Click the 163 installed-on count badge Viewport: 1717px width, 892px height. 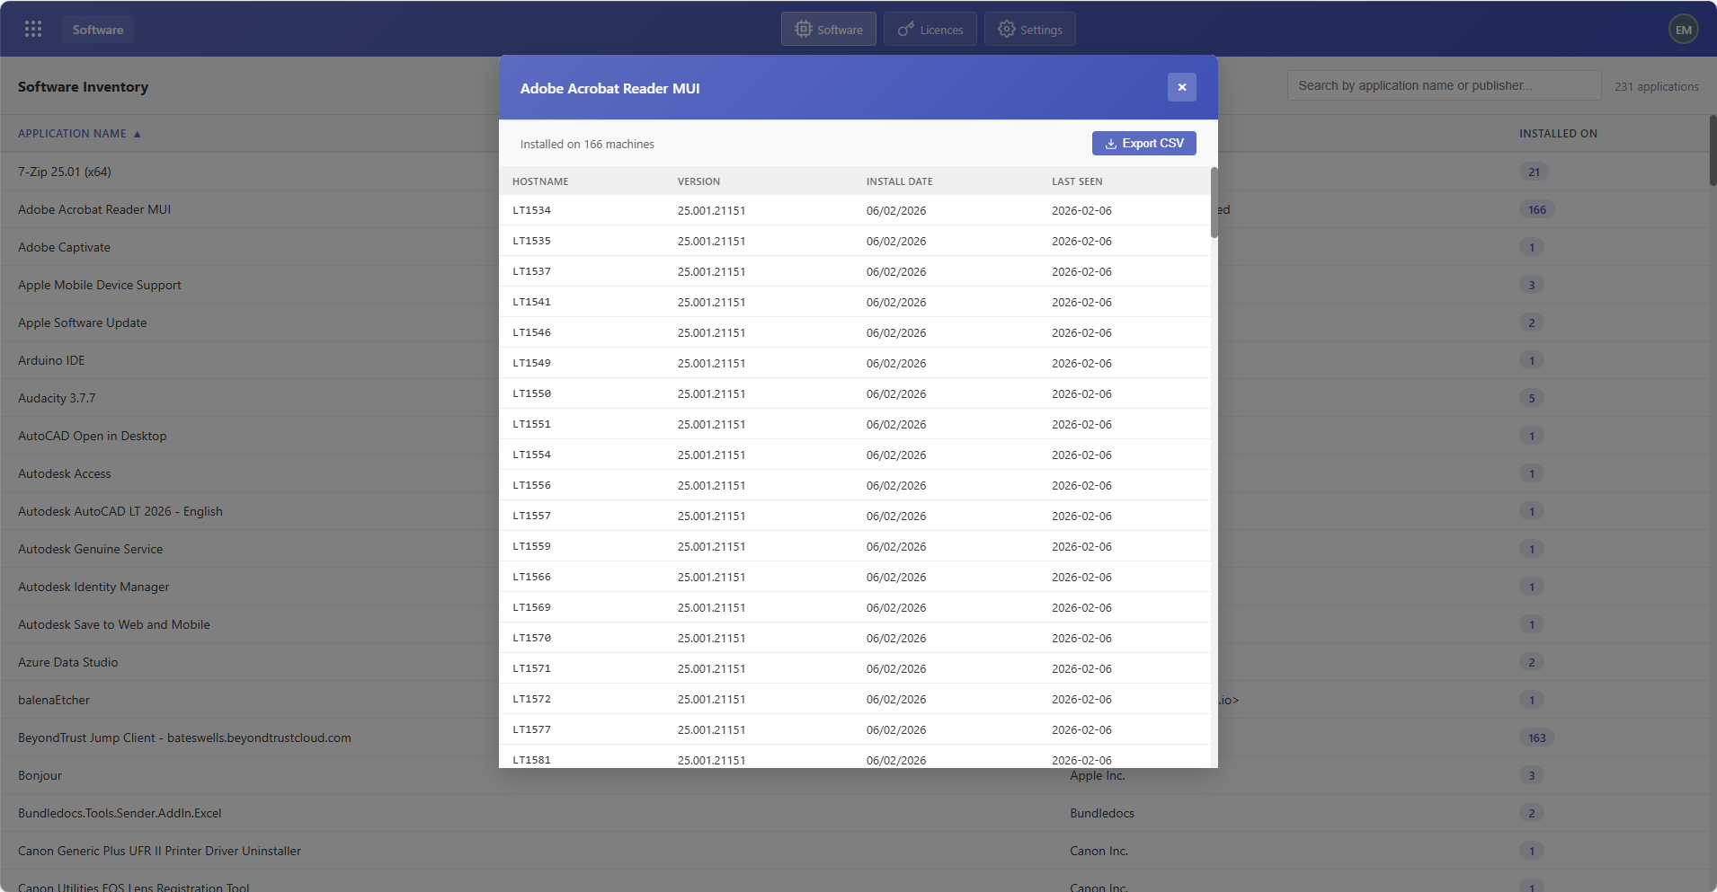1537,737
